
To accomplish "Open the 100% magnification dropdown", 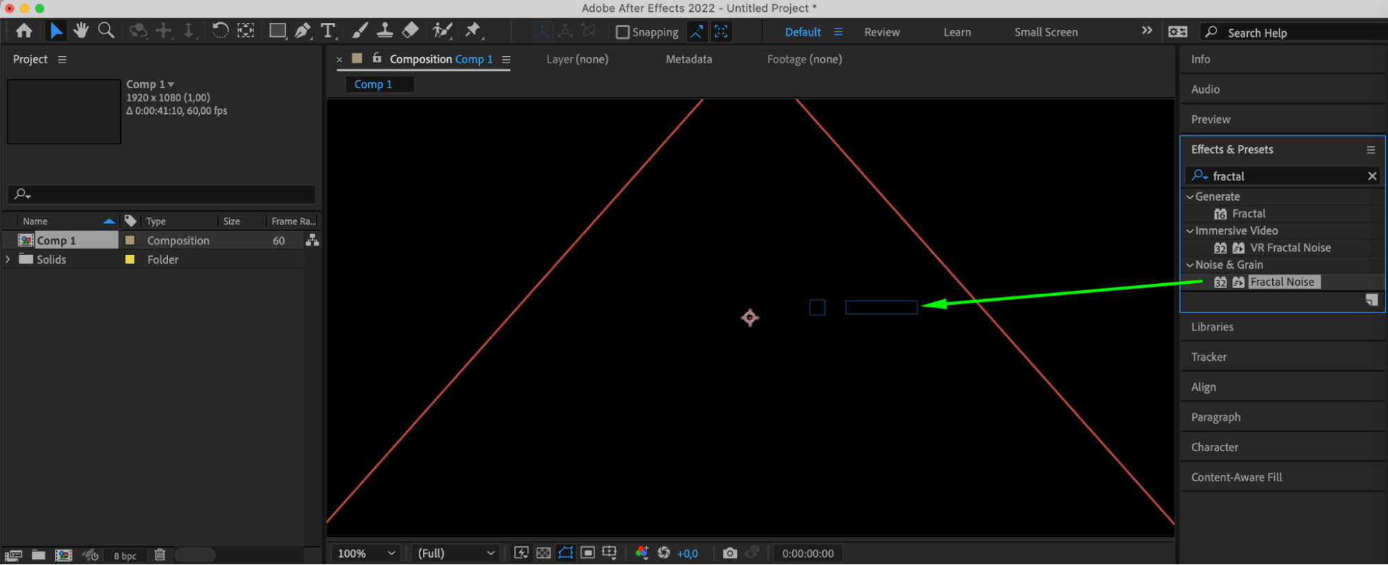I will (366, 553).
